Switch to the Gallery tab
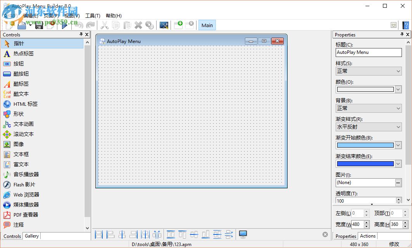412x248 pixels. click(31, 236)
